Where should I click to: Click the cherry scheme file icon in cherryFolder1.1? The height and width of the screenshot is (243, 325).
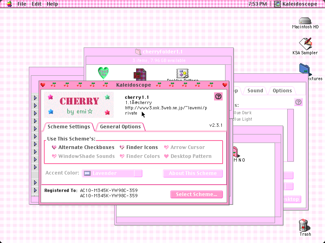click(140, 75)
